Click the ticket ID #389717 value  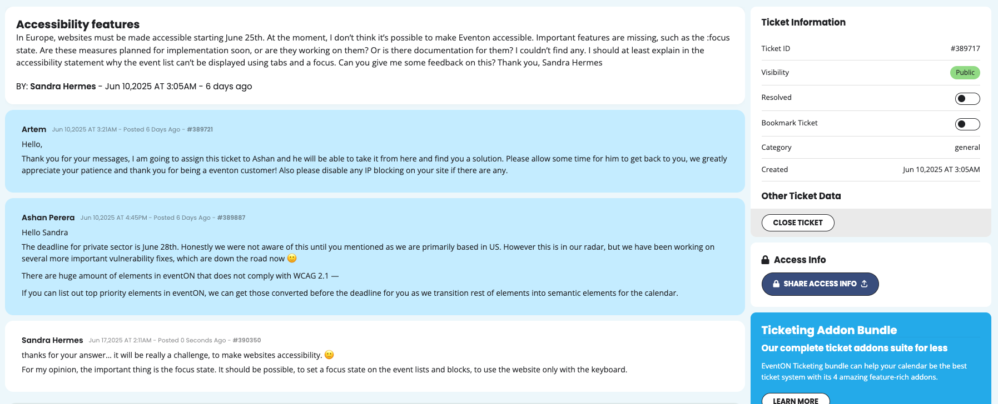point(965,49)
